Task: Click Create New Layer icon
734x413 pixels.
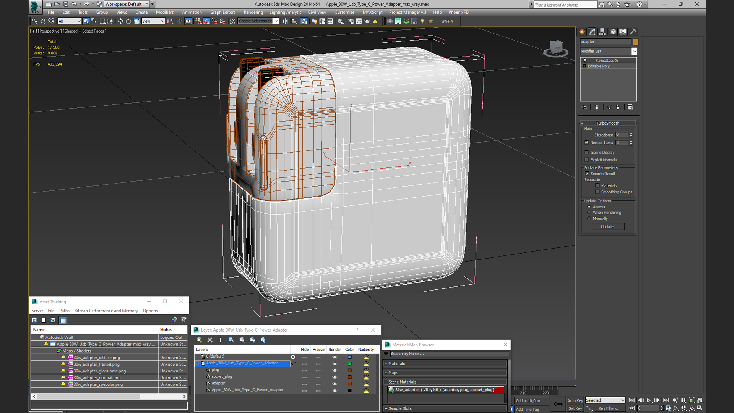Action: coord(199,340)
